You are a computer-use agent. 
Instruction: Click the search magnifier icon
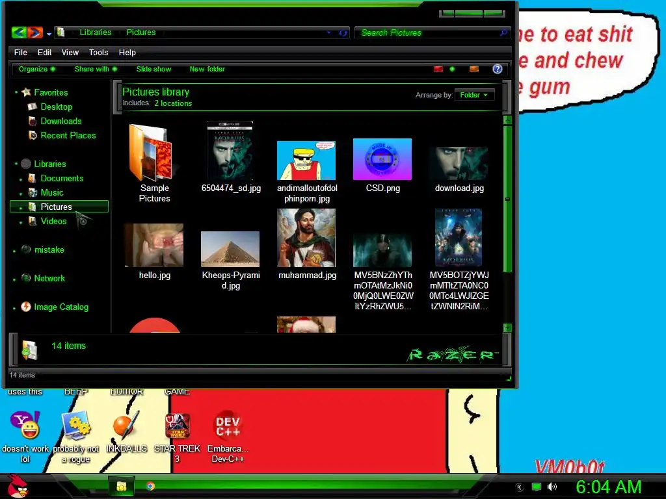(x=504, y=32)
